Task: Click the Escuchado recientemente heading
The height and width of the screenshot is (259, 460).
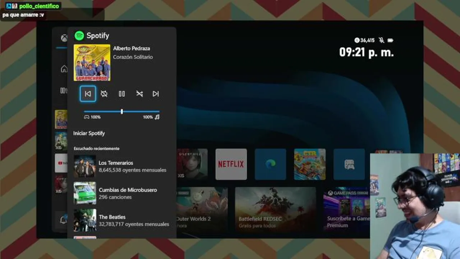Action: click(x=97, y=148)
